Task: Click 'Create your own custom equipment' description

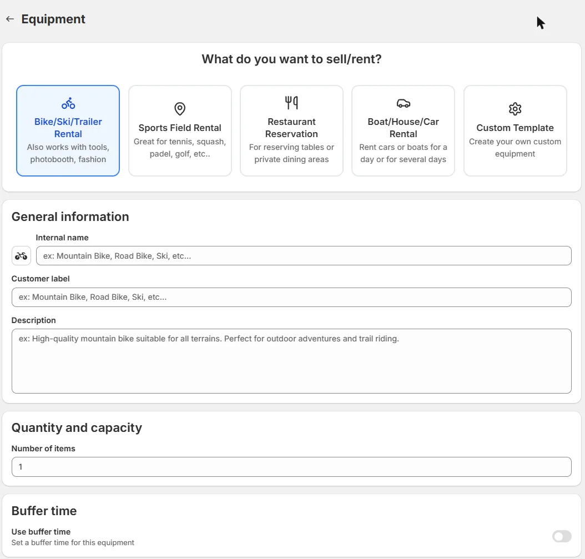Action: (x=515, y=148)
